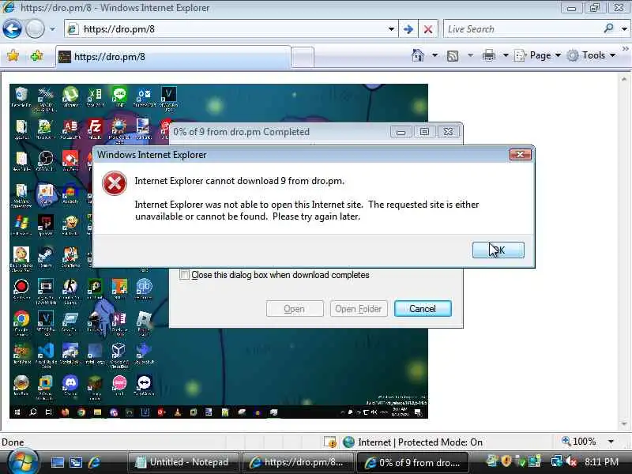Viewport: 632px width, 474px height.
Task: Open the Favorites Center star
Action: (13, 55)
